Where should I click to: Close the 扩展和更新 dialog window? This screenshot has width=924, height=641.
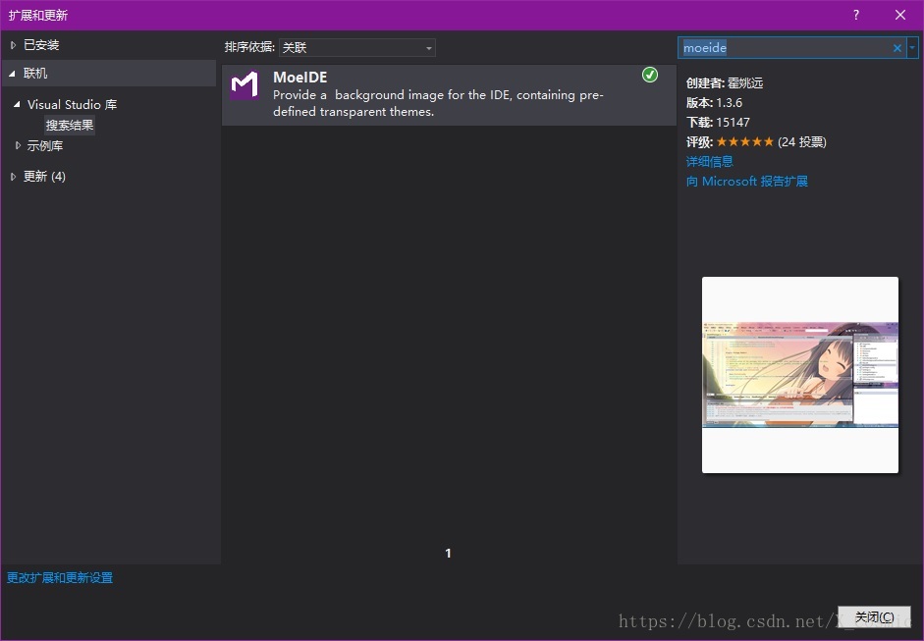point(900,15)
